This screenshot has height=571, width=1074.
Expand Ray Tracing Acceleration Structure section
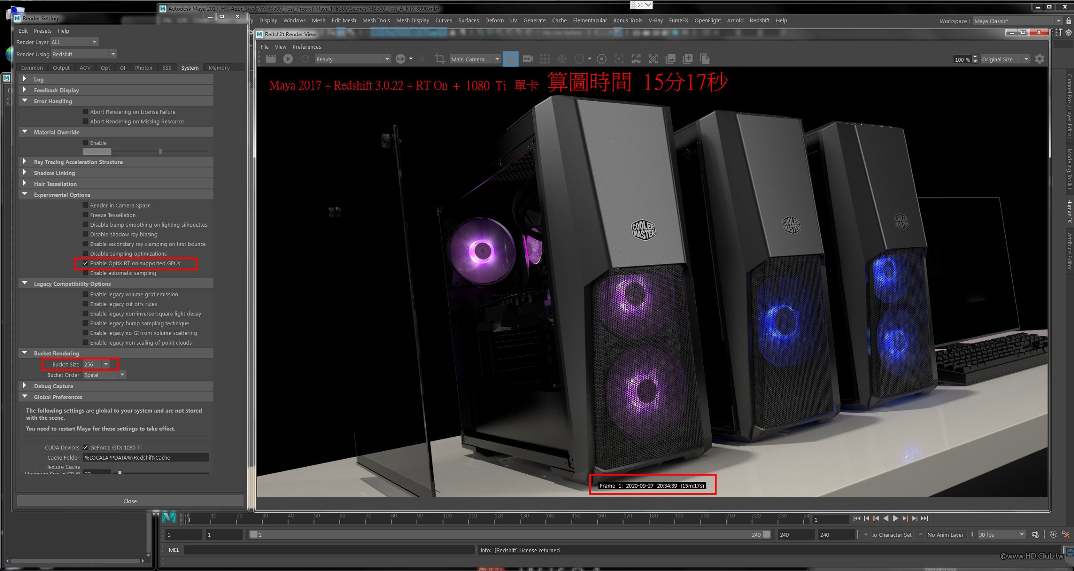(25, 162)
